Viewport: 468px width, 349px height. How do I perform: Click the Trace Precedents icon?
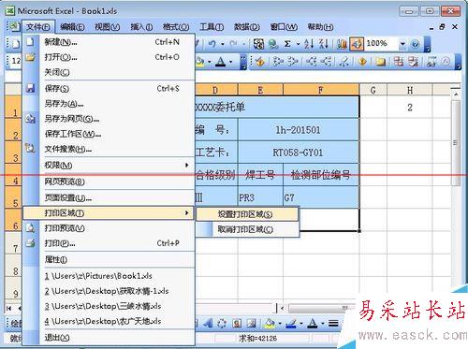277,62
